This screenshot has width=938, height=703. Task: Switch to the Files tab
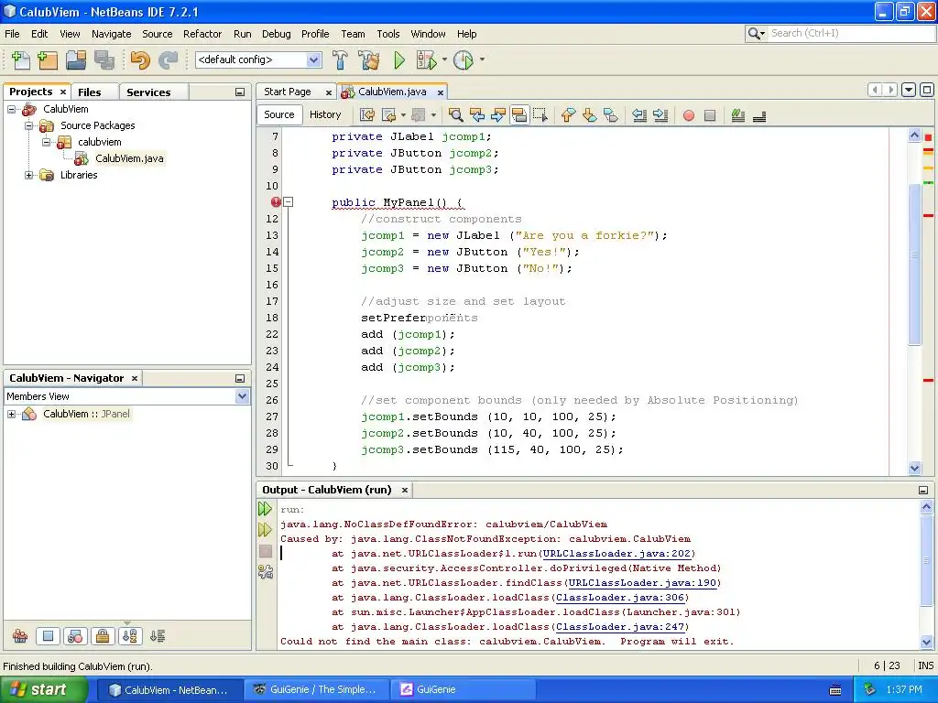tap(89, 92)
